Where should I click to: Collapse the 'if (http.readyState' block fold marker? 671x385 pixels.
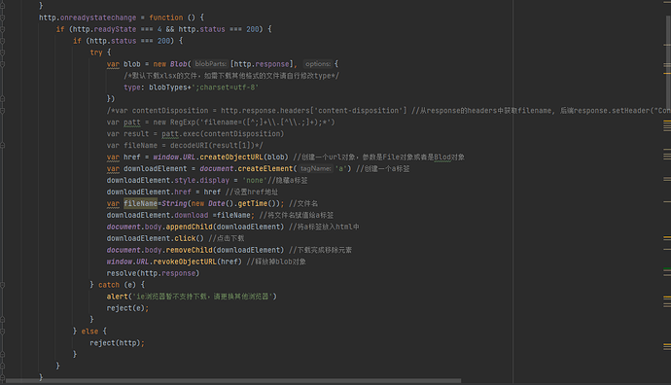tap(2, 29)
